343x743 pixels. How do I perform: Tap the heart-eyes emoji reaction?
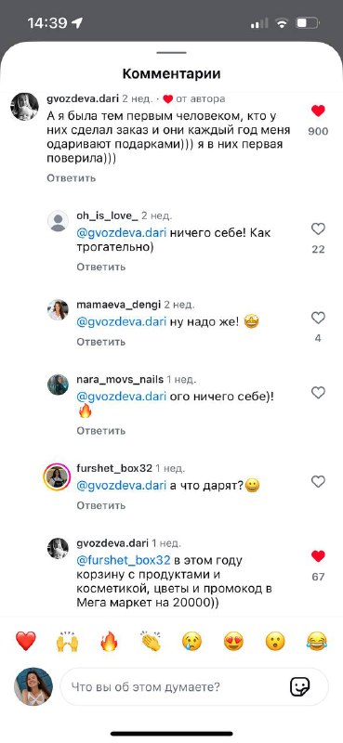click(x=234, y=642)
